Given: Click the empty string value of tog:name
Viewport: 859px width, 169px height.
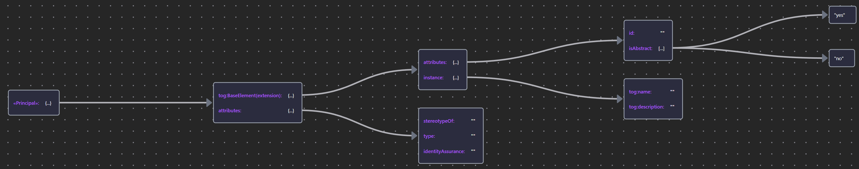Looking at the screenshot, I should point(672,91).
